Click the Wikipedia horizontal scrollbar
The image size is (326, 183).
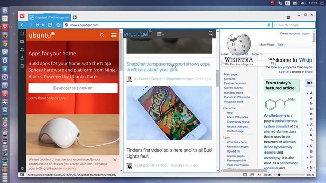pyautogui.click(x=244, y=171)
